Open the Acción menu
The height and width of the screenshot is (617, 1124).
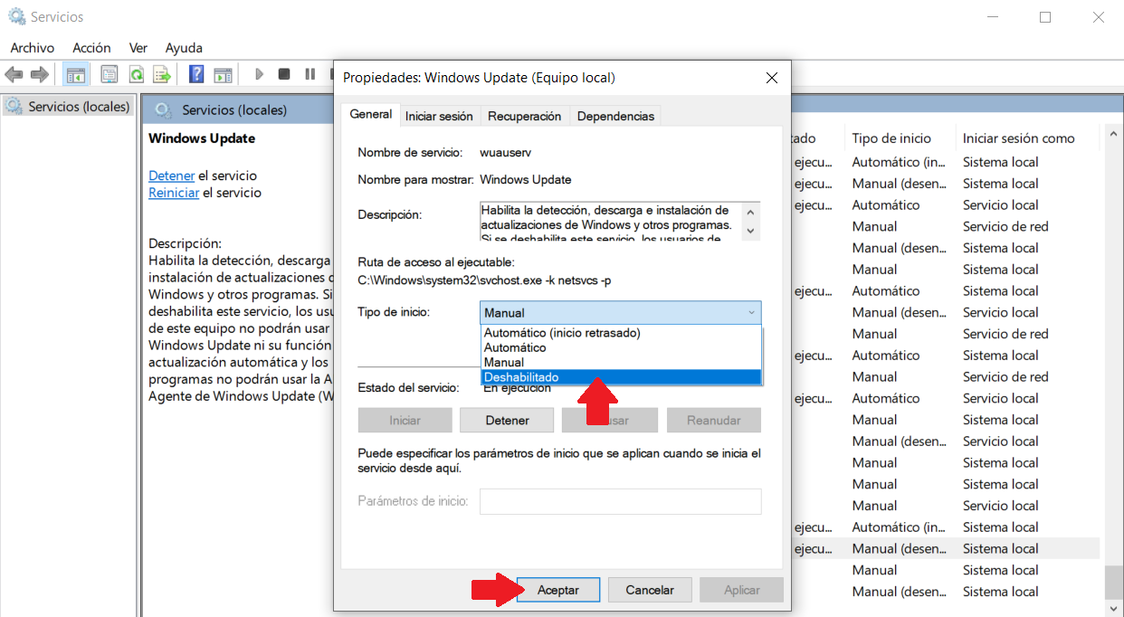tap(91, 47)
